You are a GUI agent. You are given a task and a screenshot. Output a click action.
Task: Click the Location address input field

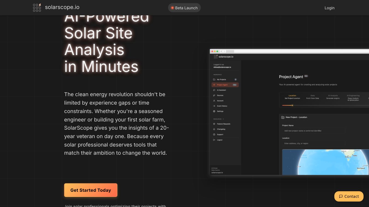point(314,143)
